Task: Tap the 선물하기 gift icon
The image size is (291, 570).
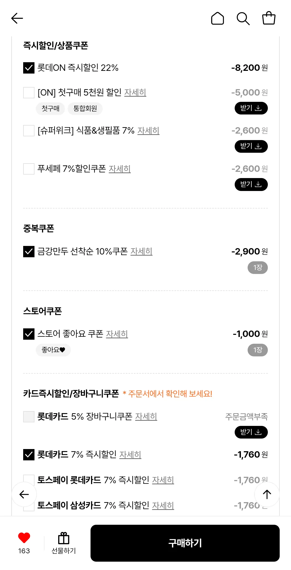Action: (x=64, y=539)
